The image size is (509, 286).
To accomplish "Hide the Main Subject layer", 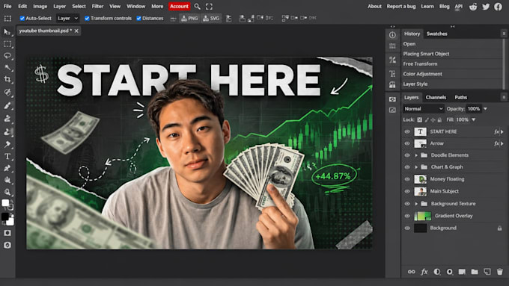I will [x=407, y=191].
